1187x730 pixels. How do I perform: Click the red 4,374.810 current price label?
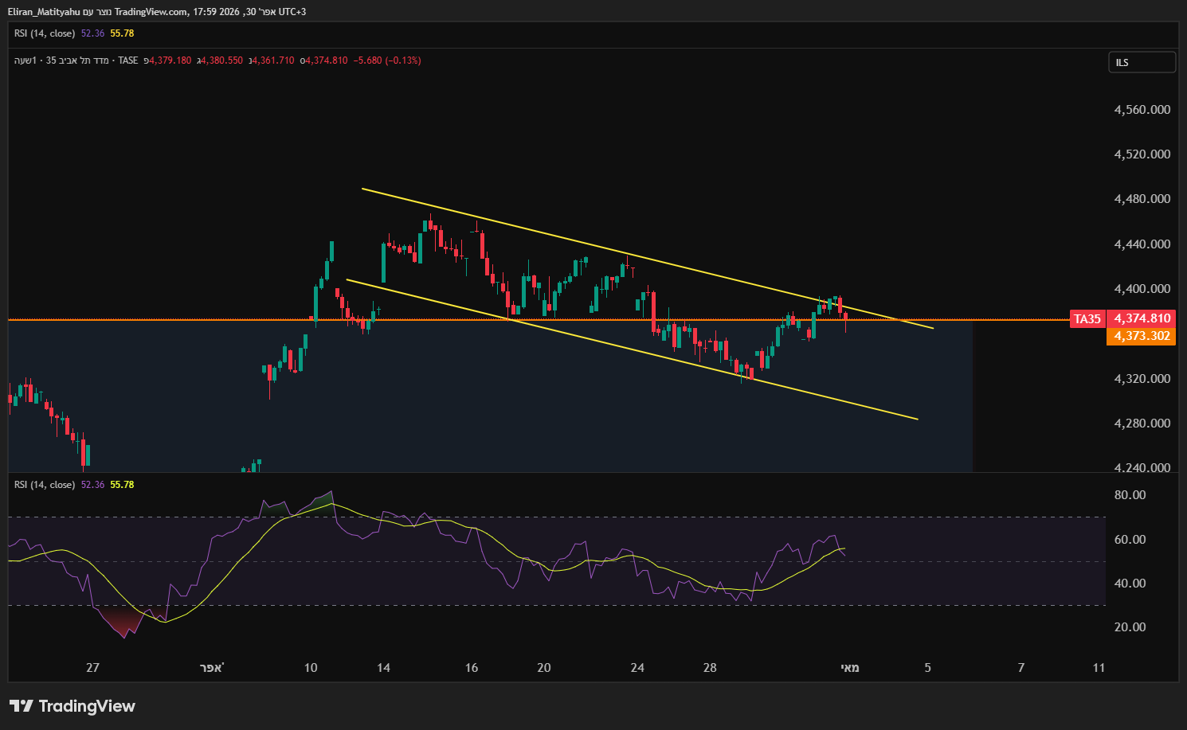click(1142, 318)
